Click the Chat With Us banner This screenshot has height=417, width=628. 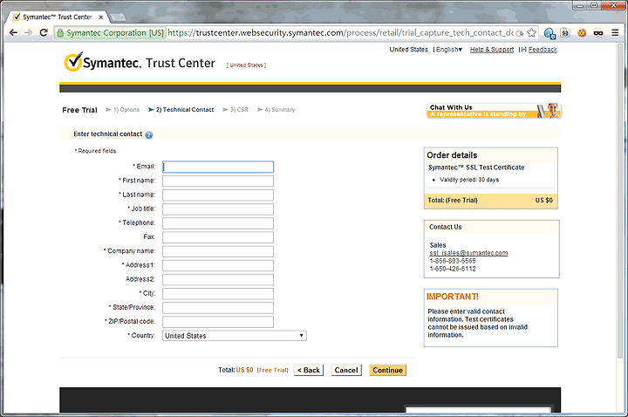click(x=494, y=111)
